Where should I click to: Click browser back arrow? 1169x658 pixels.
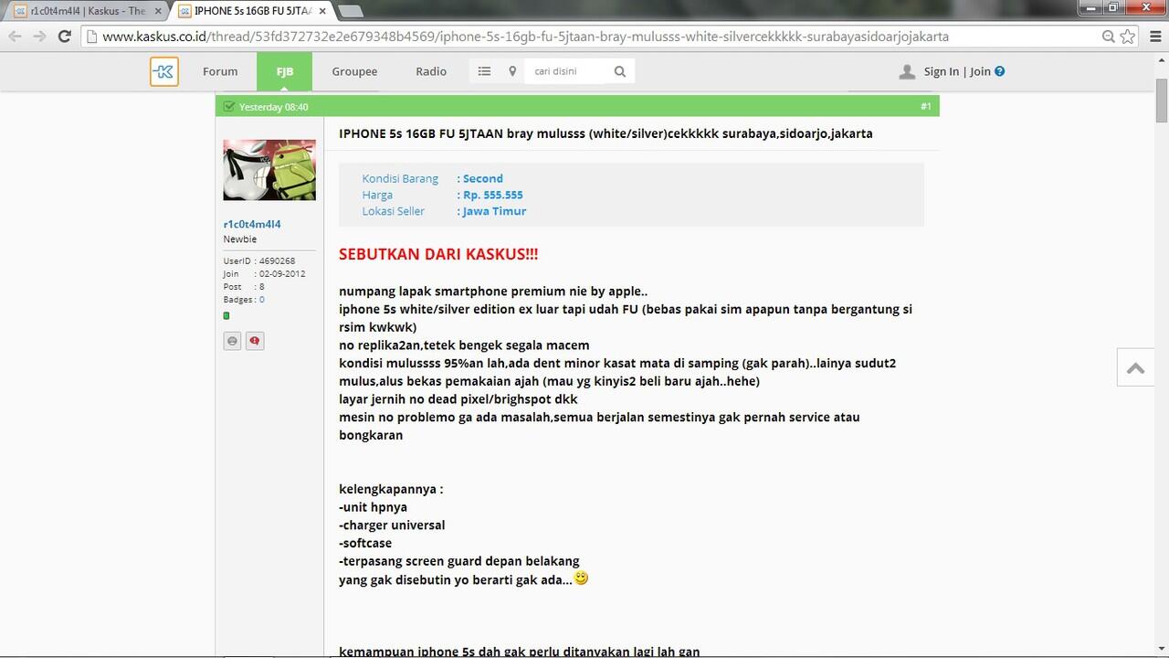(x=15, y=37)
